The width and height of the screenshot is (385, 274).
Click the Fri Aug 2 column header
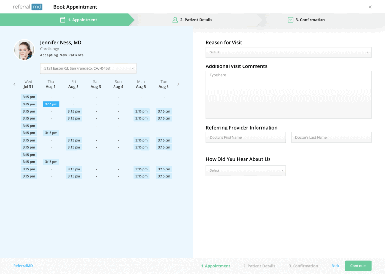pyautogui.click(x=74, y=84)
